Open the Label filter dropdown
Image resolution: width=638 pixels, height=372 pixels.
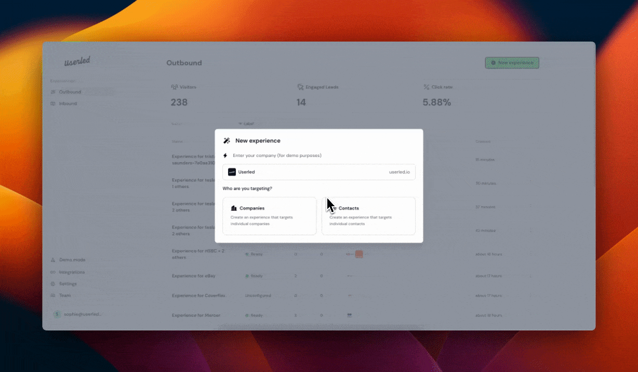(246, 124)
